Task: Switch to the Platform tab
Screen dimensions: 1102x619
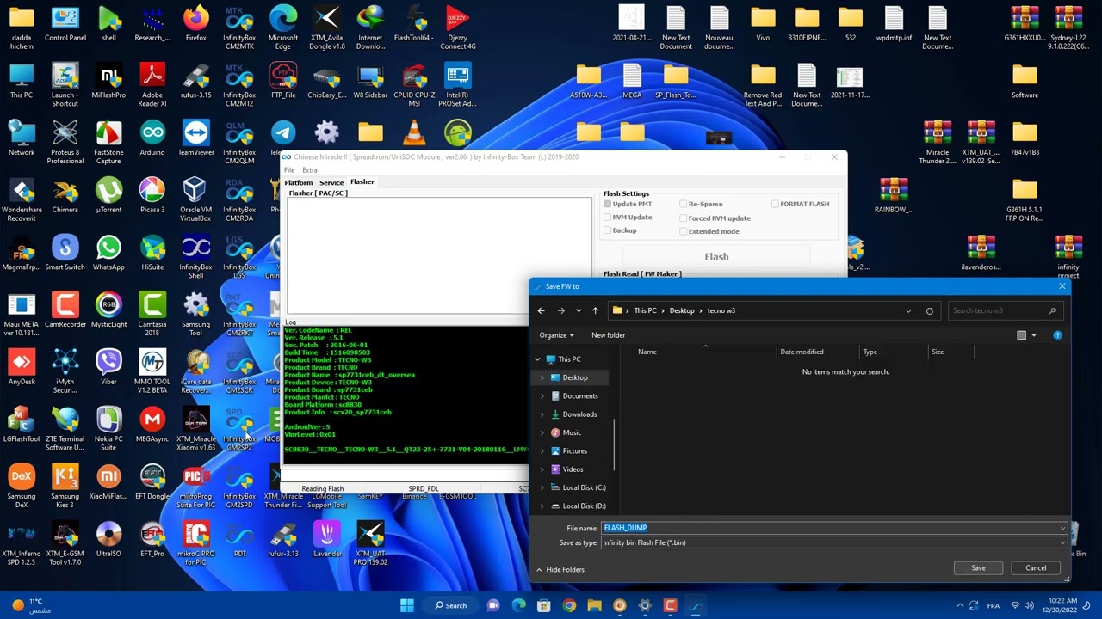Action: tap(299, 182)
